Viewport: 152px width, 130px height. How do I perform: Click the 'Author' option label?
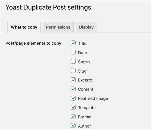click(x=84, y=126)
